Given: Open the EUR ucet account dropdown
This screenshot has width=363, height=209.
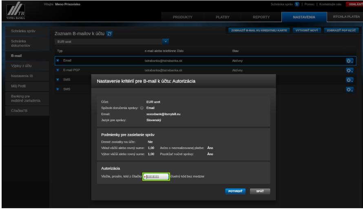Looking at the screenshot, I should [x=166, y=41].
